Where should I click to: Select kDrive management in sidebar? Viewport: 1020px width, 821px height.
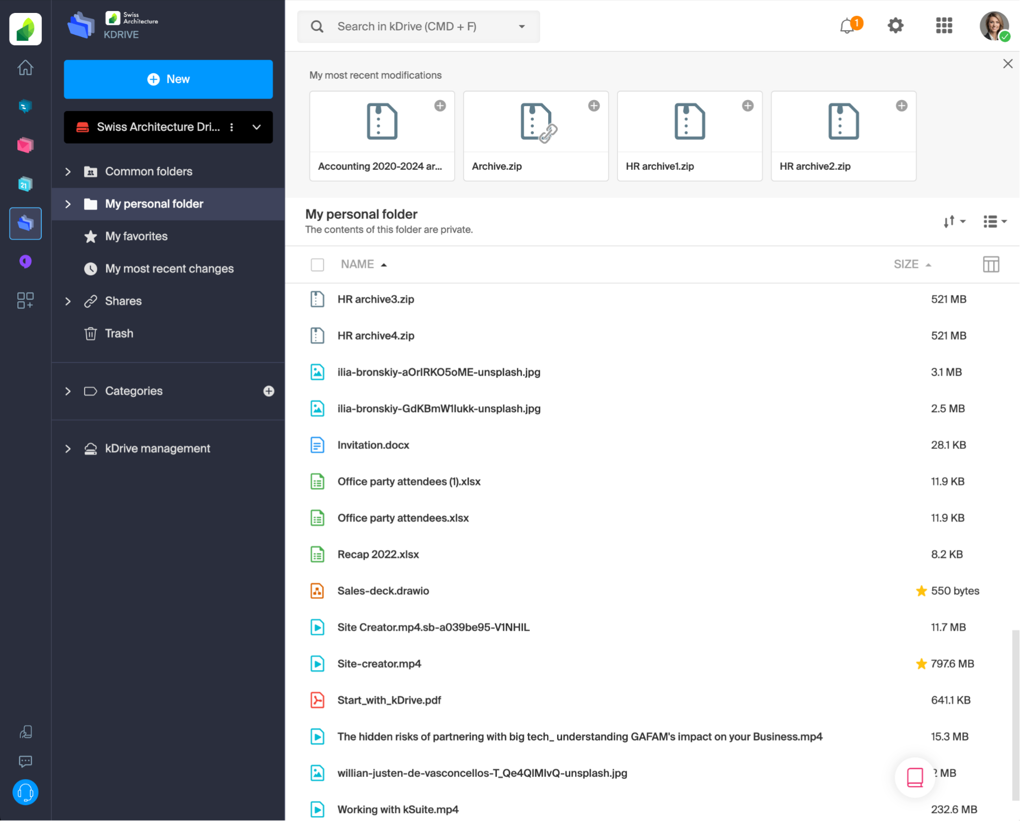[x=157, y=448]
